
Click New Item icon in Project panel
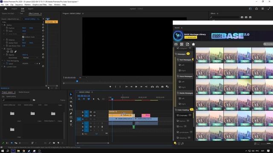pos(58,143)
